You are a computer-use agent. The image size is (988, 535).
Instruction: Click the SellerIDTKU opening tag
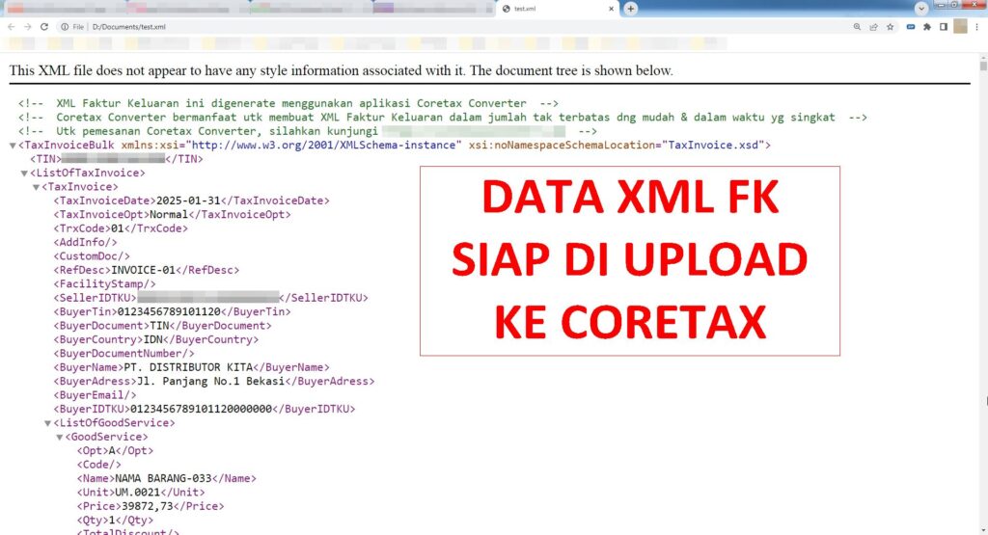point(95,298)
